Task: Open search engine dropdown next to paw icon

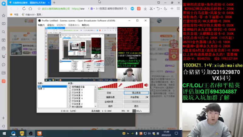Action: point(94,9)
